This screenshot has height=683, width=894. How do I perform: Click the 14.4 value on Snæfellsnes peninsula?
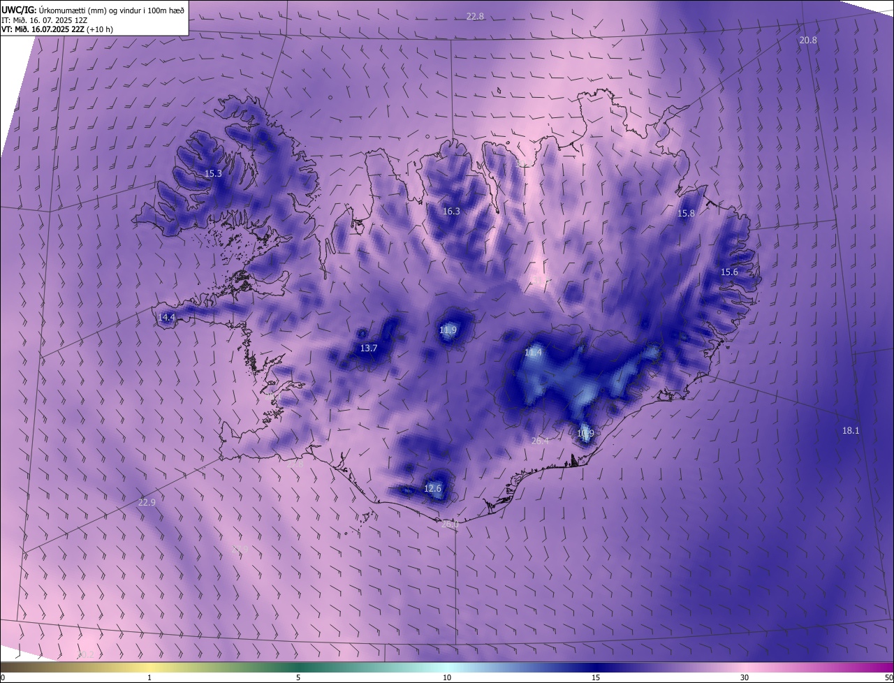(166, 317)
